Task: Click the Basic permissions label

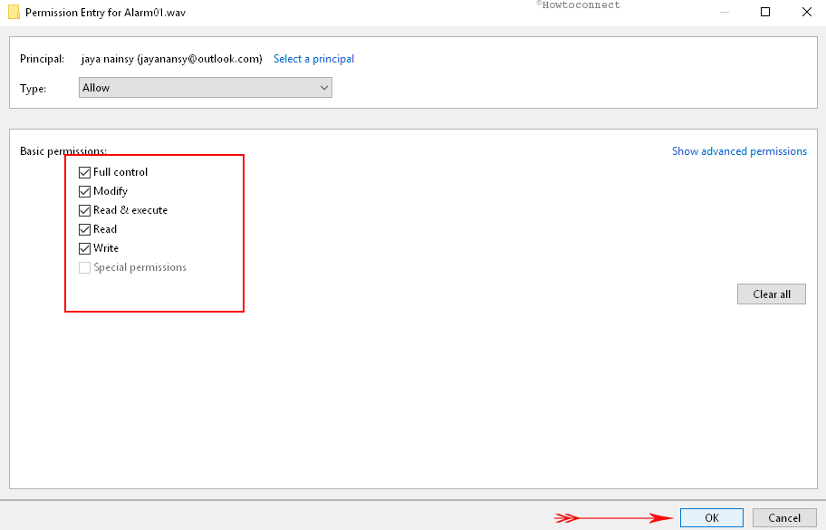Action: coord(63,151)
